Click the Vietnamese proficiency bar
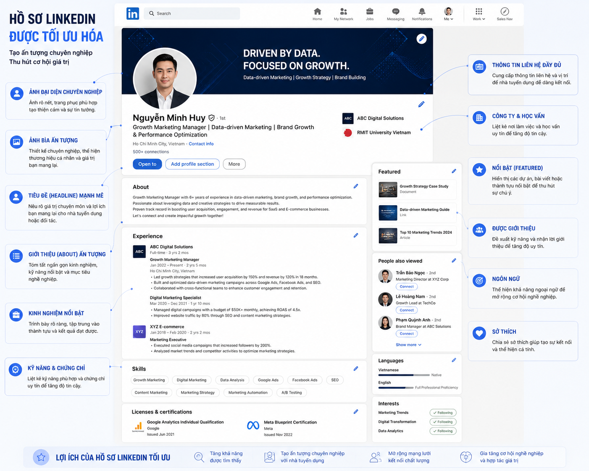The image size is (589, 471). (404, 375)
